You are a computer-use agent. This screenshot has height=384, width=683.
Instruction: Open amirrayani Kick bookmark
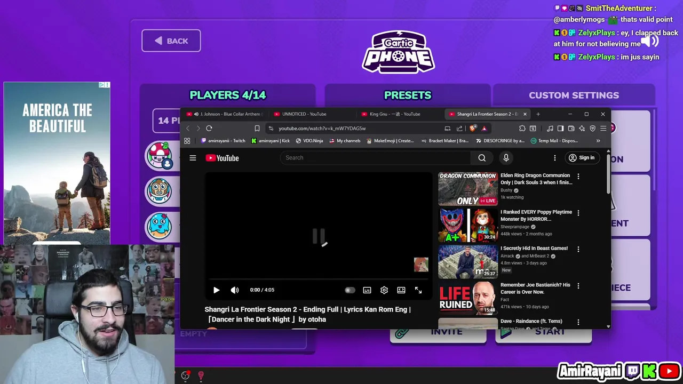271,141
